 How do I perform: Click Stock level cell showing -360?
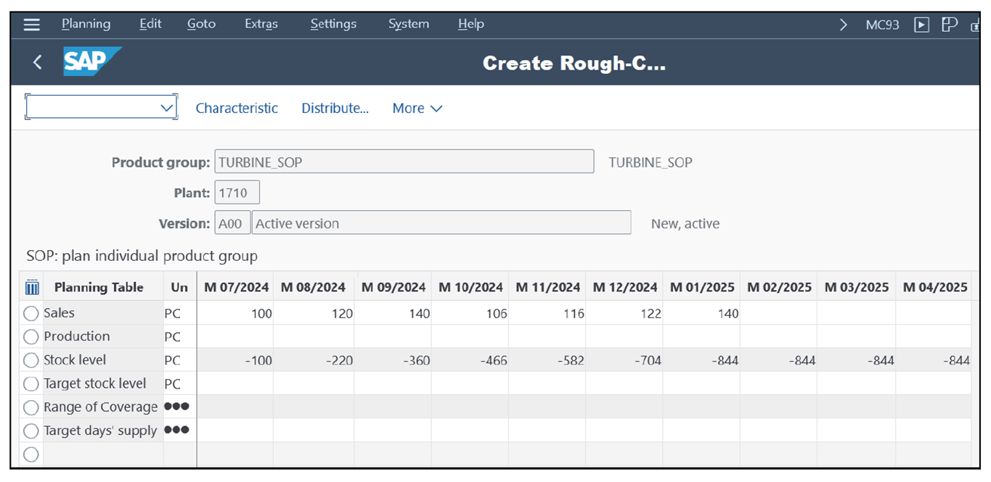[x=393, y=360]
